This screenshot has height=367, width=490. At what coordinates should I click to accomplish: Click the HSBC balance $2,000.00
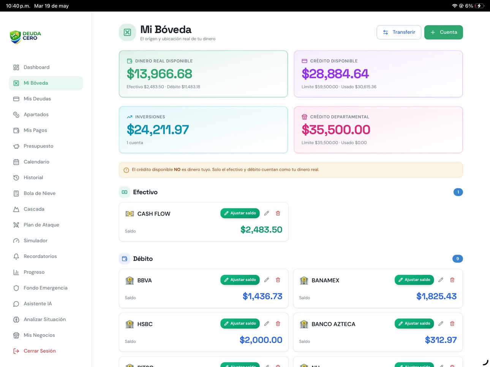coord(261,340)
